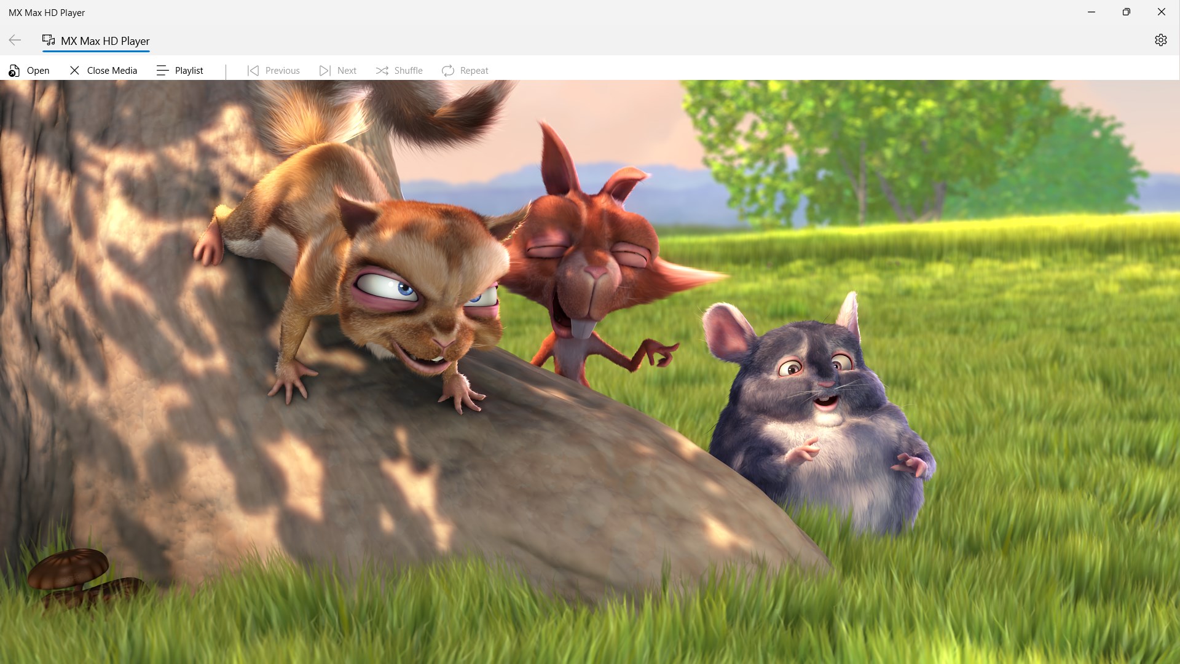Turn on repeat mode
This screenshot has height=664, width=1180.
(448, 70)
